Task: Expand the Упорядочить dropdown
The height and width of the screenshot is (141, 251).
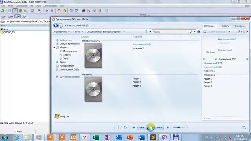Action: [x=62, y=32]
